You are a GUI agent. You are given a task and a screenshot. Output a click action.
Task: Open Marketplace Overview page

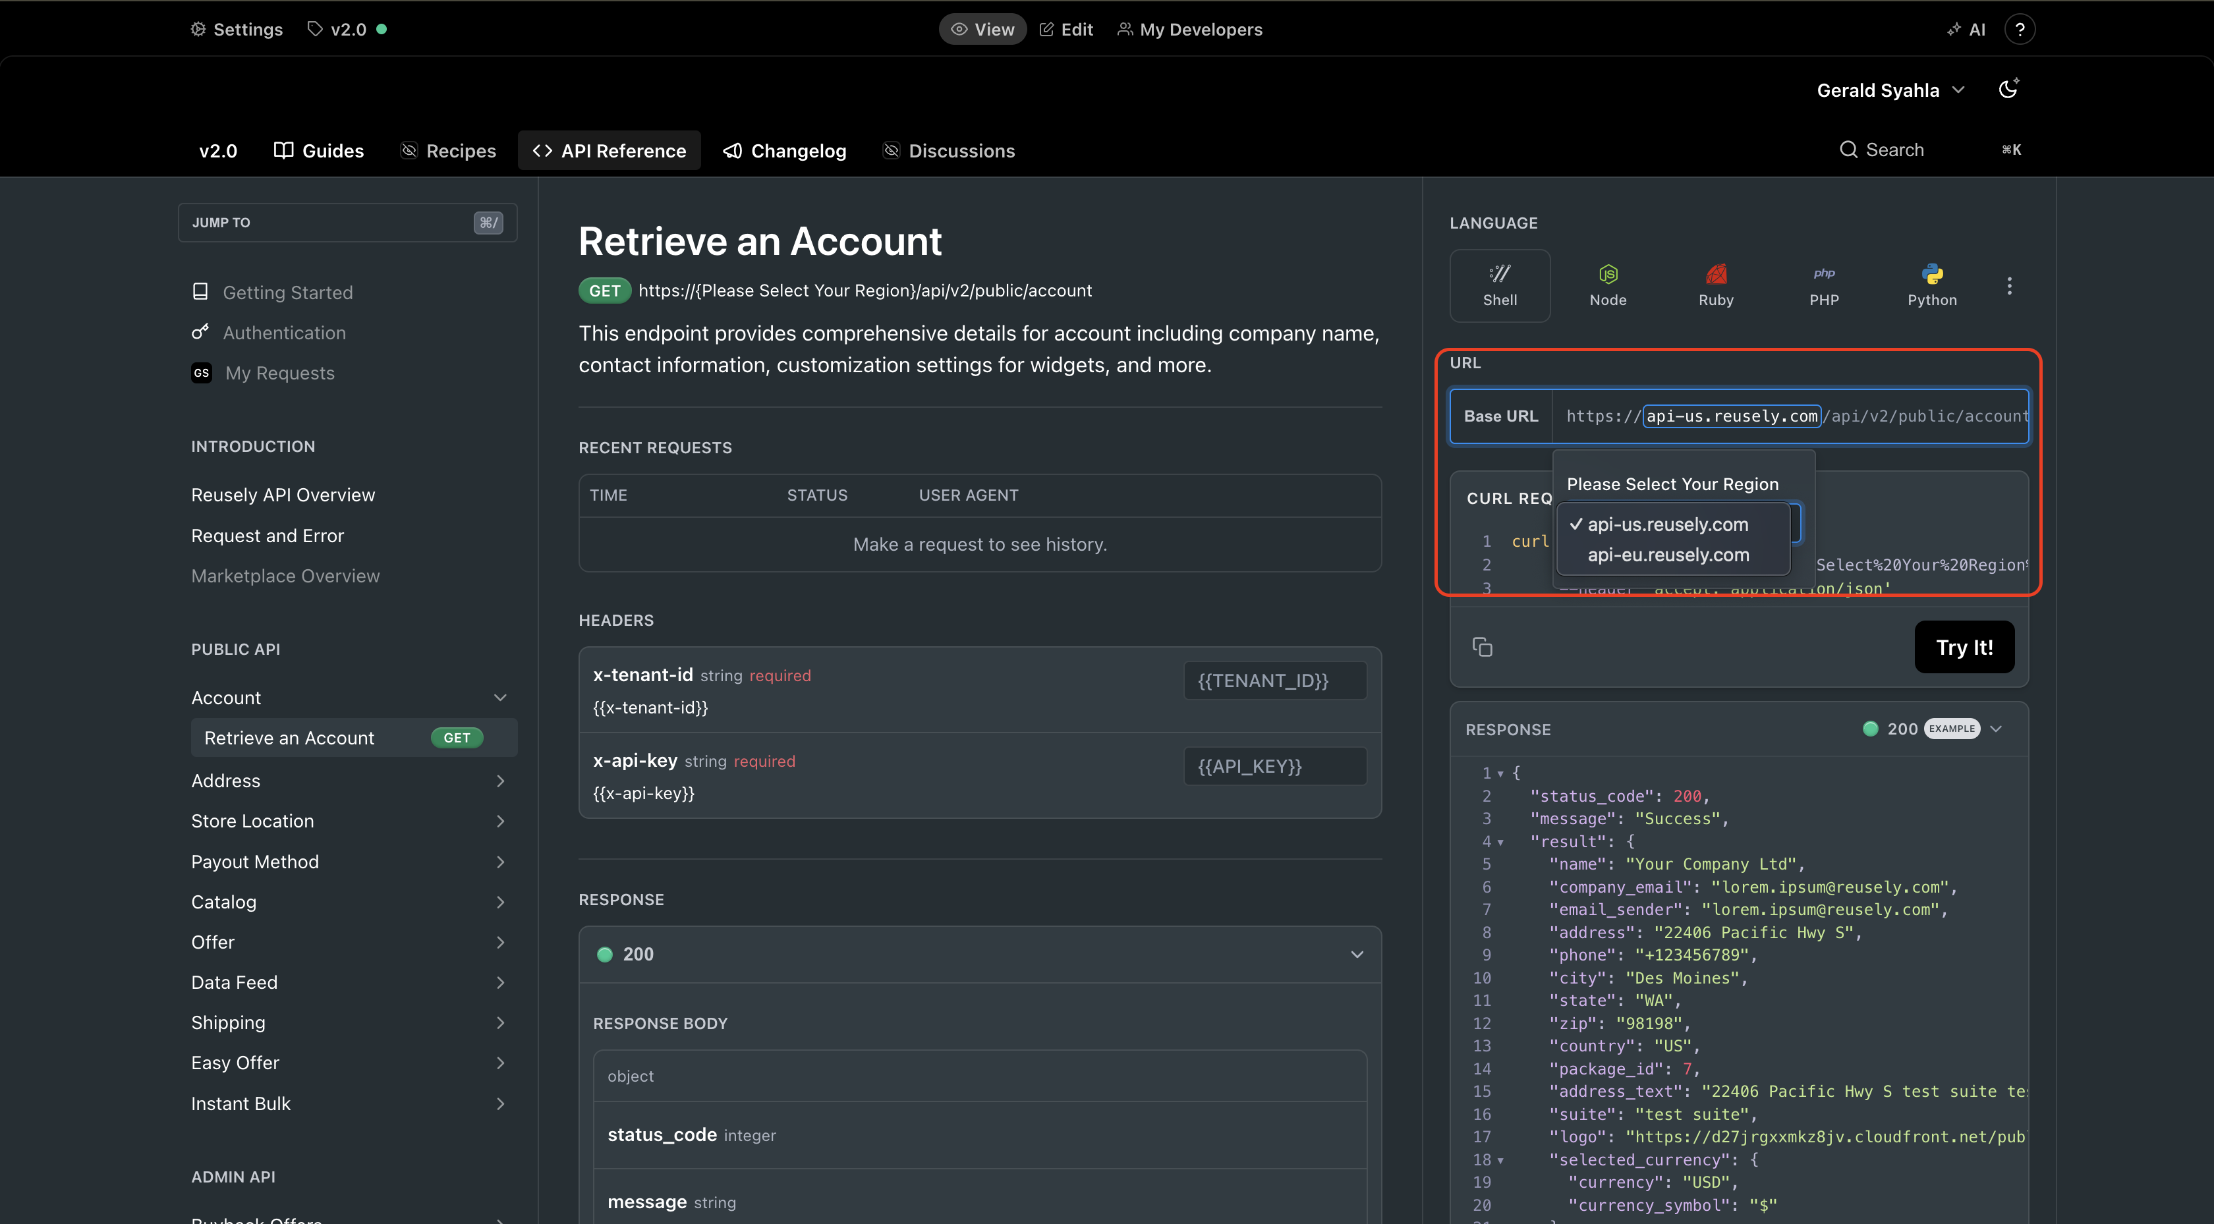coord(285,576)
